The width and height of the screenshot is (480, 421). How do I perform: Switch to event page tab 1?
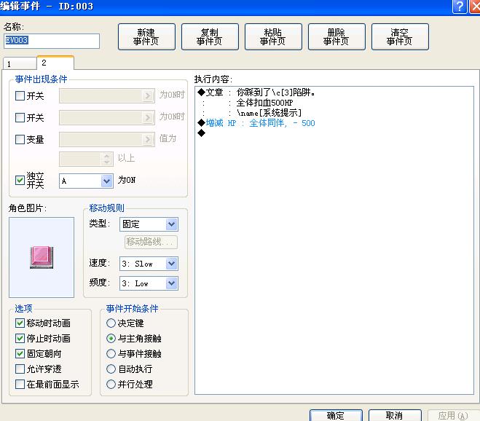pos(20,63)
